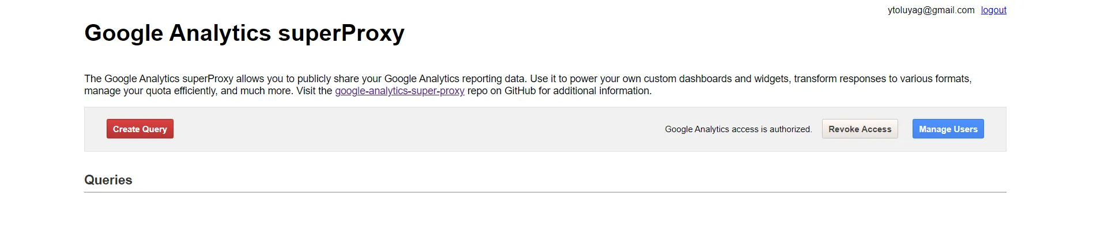Select the ytoluyag@gmail.com account email text
Image resolution: width=1093 pixels, height=239 pixels.
point(931,10)
